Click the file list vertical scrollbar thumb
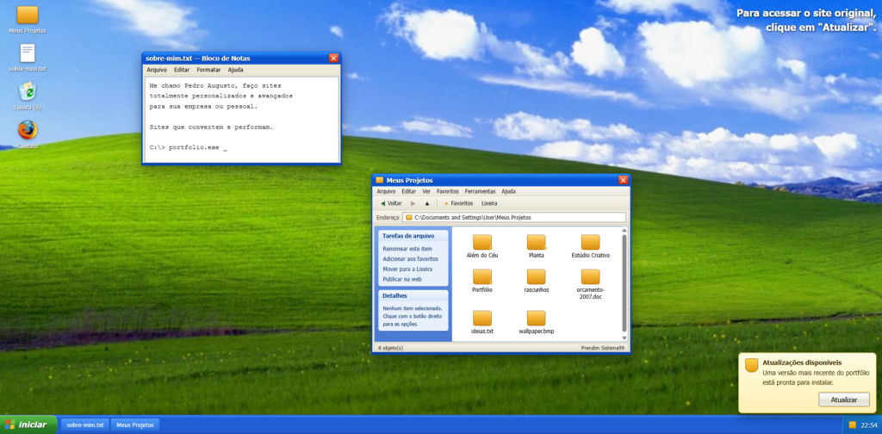 (624, 283)
